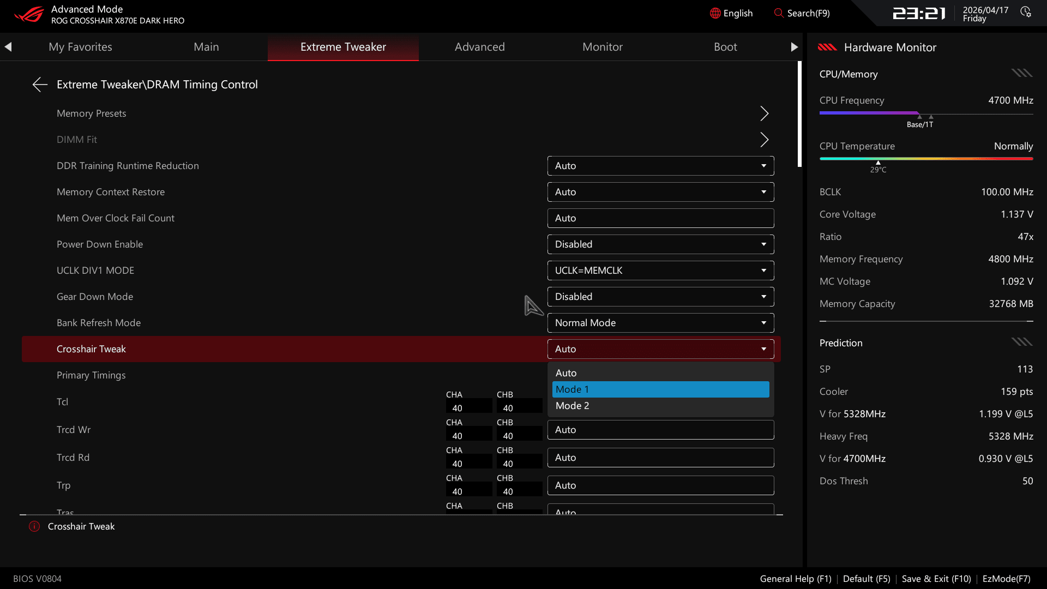Open the UCLK DIV1 MODE dropdown
Image resolution: width=1047 pixels, height=589 pixels.
point(660,271)
